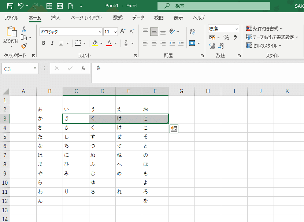Open the underline style dropdown

(67, 43)
